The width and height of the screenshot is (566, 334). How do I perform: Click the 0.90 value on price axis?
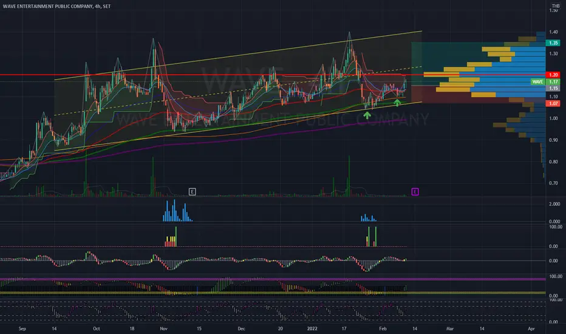pyautogui.click(x=553, y=140)
